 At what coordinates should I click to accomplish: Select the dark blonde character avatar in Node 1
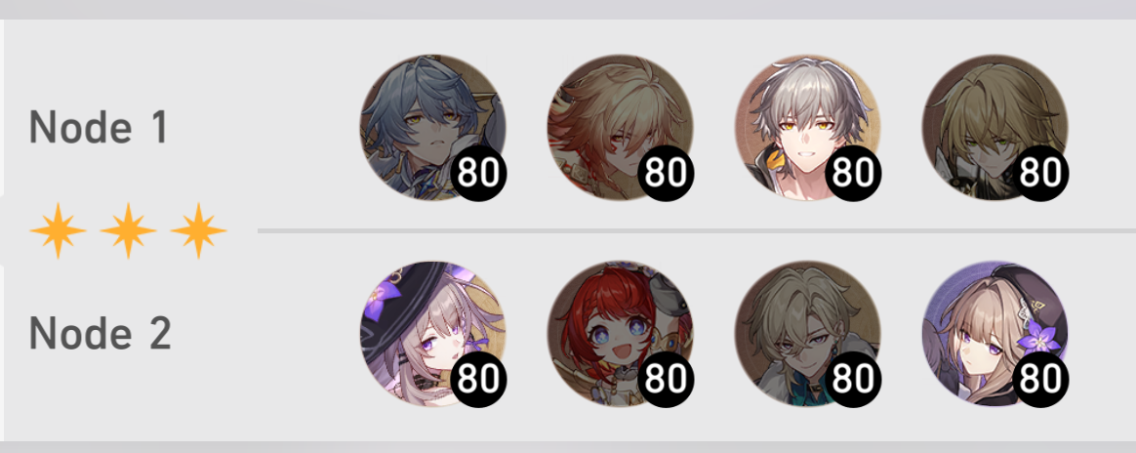tap(994, 127)
